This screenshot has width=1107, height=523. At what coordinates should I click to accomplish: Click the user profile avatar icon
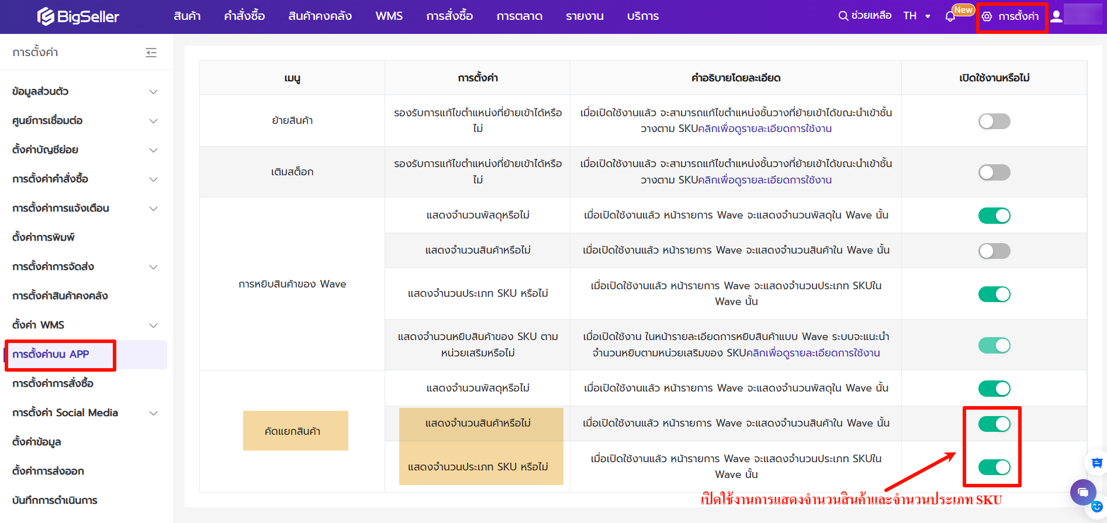1056,16
